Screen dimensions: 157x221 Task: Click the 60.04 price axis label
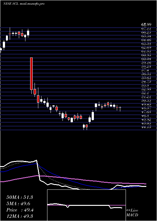(x=146, y=59)
